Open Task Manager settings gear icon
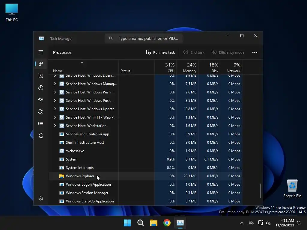The height and width of the screenshot is (230, 307). point(41,198)
